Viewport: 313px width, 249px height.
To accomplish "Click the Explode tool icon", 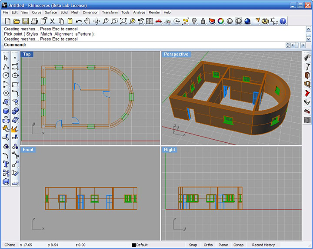I will pos(15,129).
